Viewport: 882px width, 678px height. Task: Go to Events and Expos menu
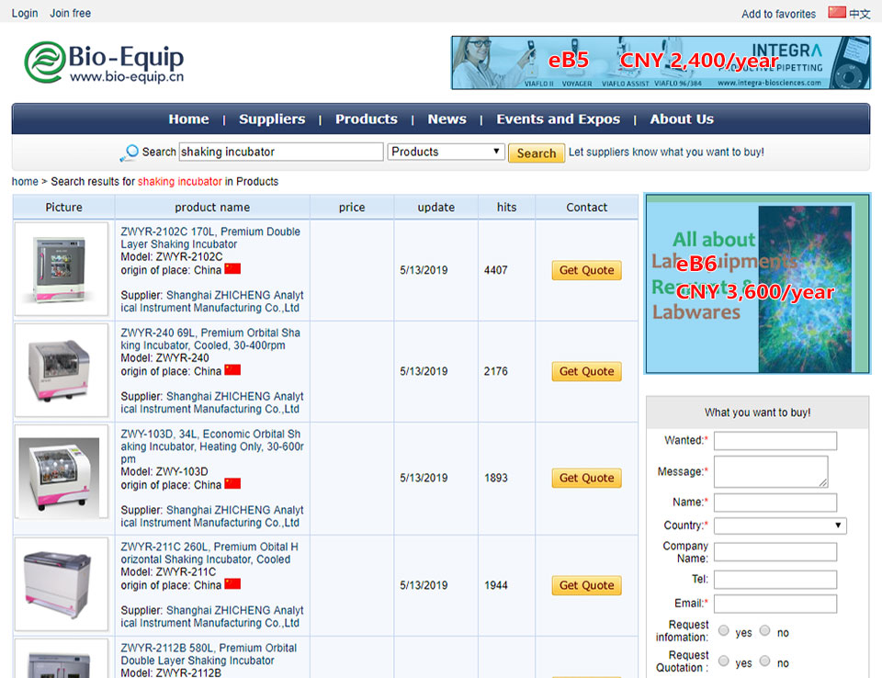(558, 119)
